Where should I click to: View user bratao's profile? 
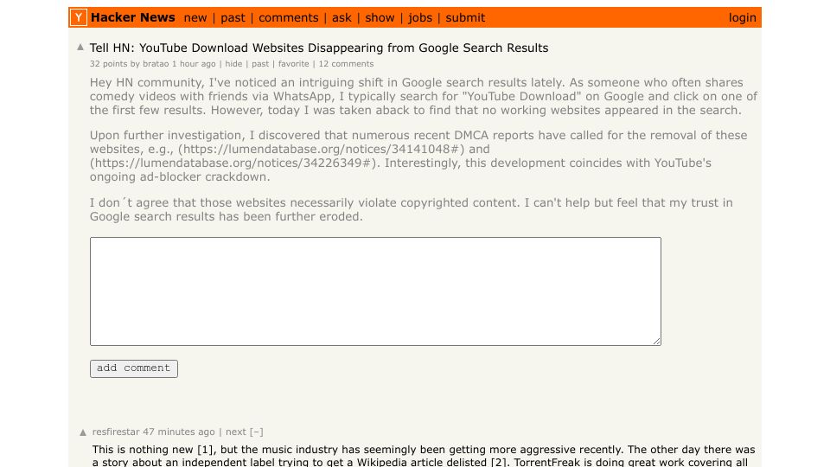[156, 63]
